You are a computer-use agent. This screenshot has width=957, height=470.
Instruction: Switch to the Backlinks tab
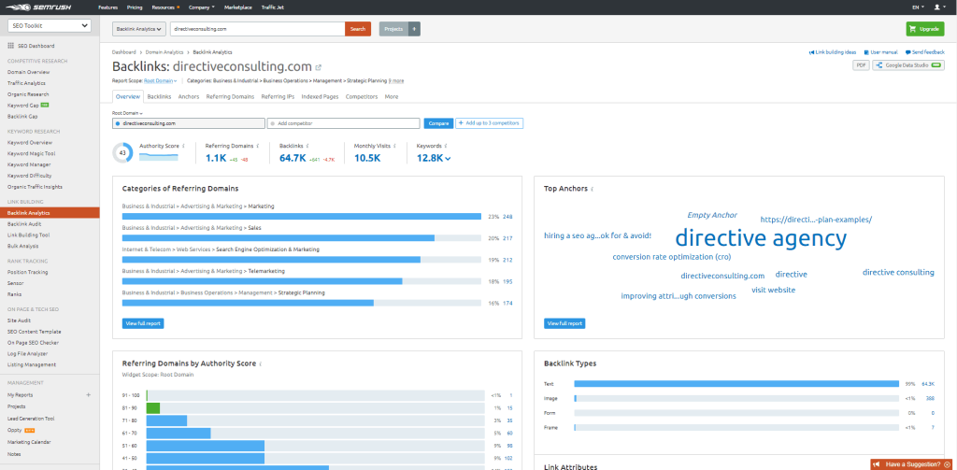tap(159, 96)
